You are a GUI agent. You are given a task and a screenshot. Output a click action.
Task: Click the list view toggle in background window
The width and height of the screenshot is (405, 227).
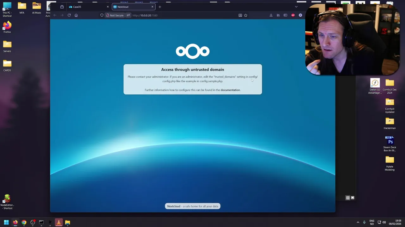point(348,198)
